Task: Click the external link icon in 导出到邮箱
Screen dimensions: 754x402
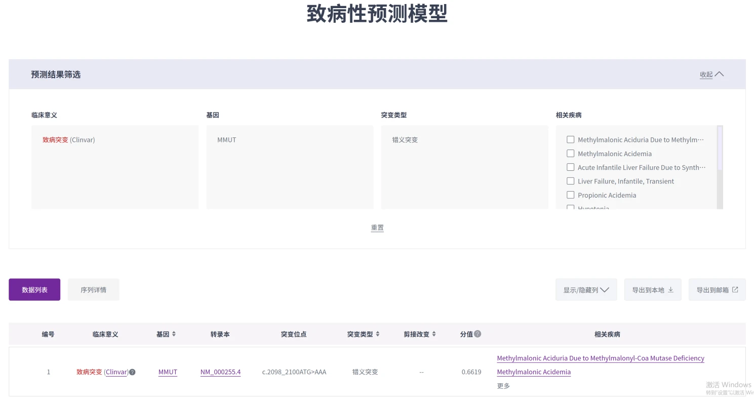Action: [735, 290]
